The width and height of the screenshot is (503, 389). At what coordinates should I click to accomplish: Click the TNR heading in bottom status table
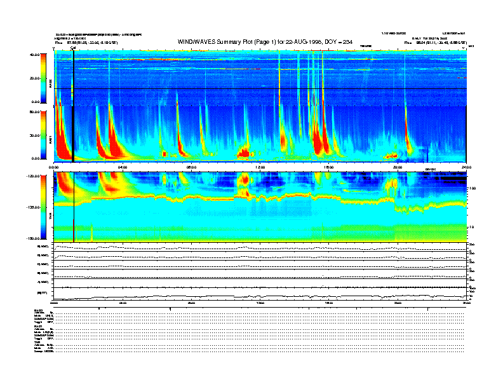pos(37,342)
